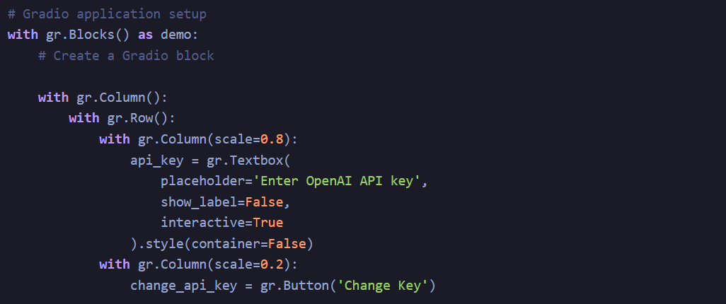726x304 pixels.
Task: Click the '.style(container=False)' call
Action: [226, 243]
